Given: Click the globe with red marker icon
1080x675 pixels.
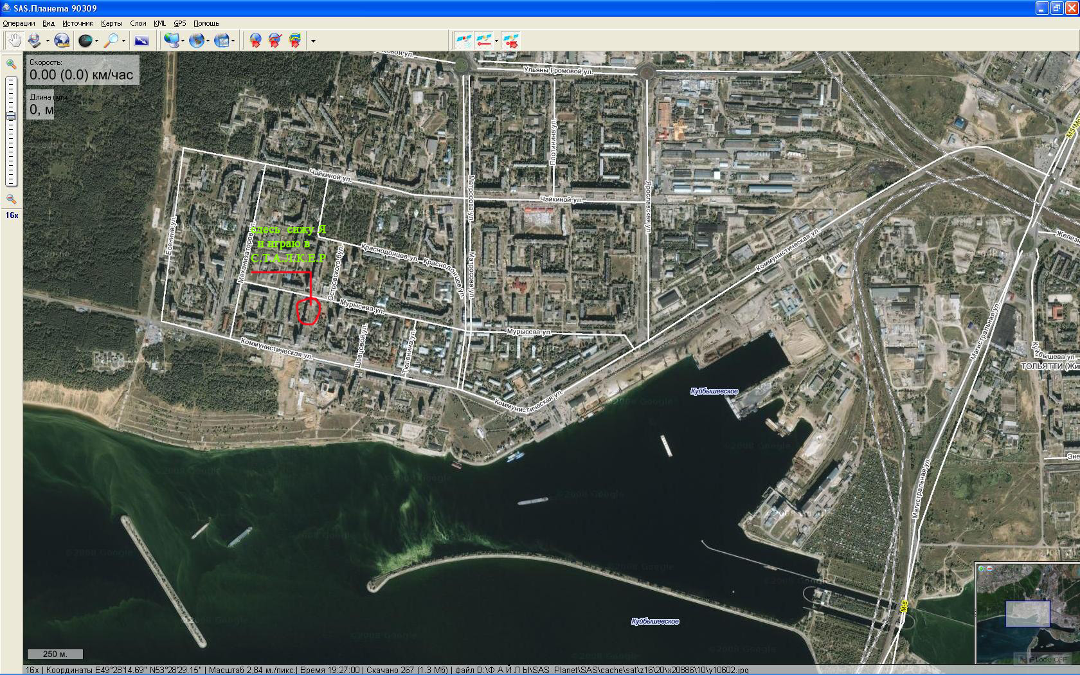Looking at the screenshot, I should (x=256, y=40).
